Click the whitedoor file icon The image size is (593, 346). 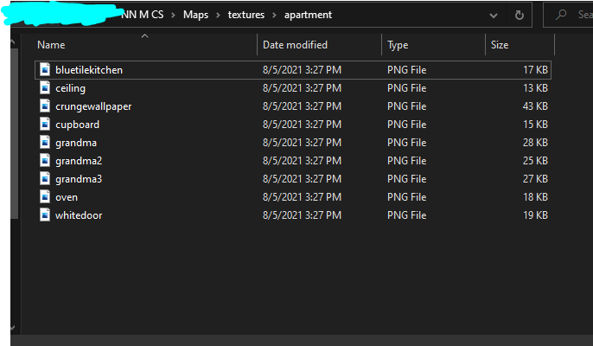coord(46,215)
